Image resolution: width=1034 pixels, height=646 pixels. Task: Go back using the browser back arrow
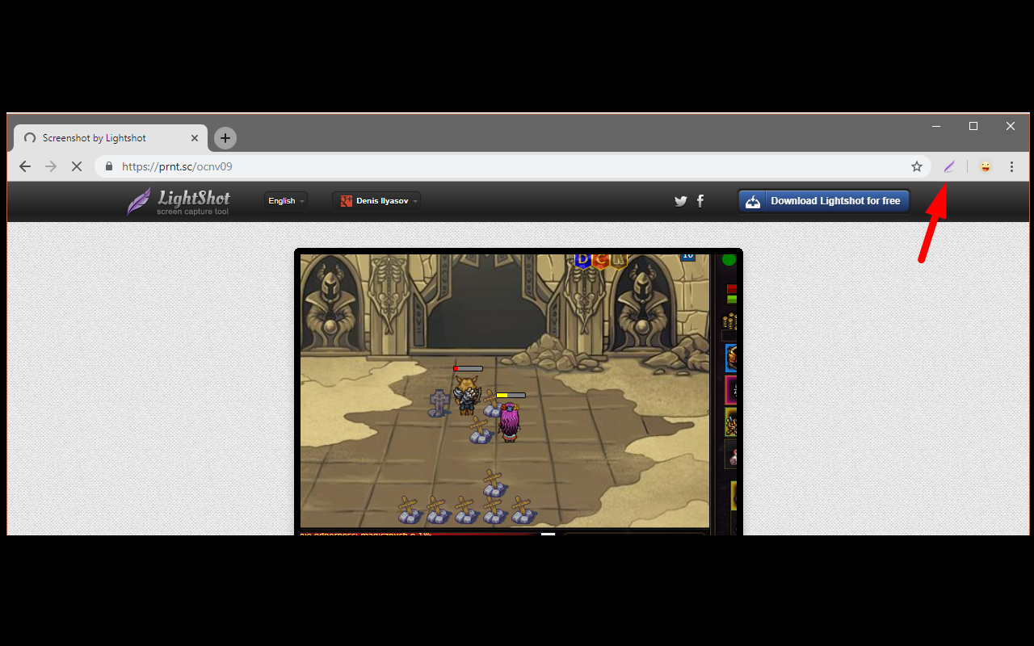tap(25, 166)
